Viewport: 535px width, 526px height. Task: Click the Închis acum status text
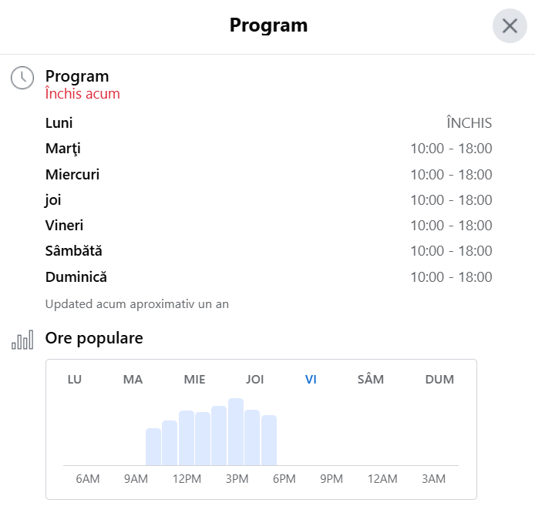(82, 94)
